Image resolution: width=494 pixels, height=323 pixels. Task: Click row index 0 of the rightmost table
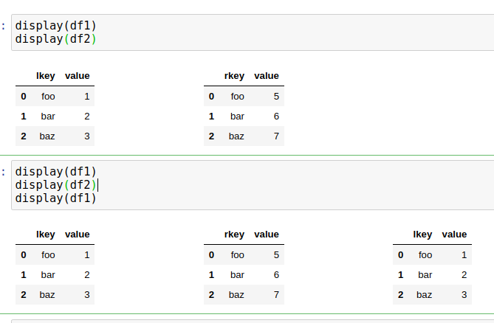[x=400, y=254]
